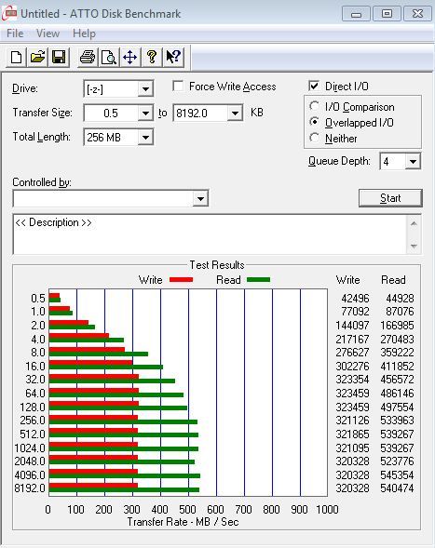Open the Queue Depth dropdown
435x548 pixels.
(x=413, y=162)
